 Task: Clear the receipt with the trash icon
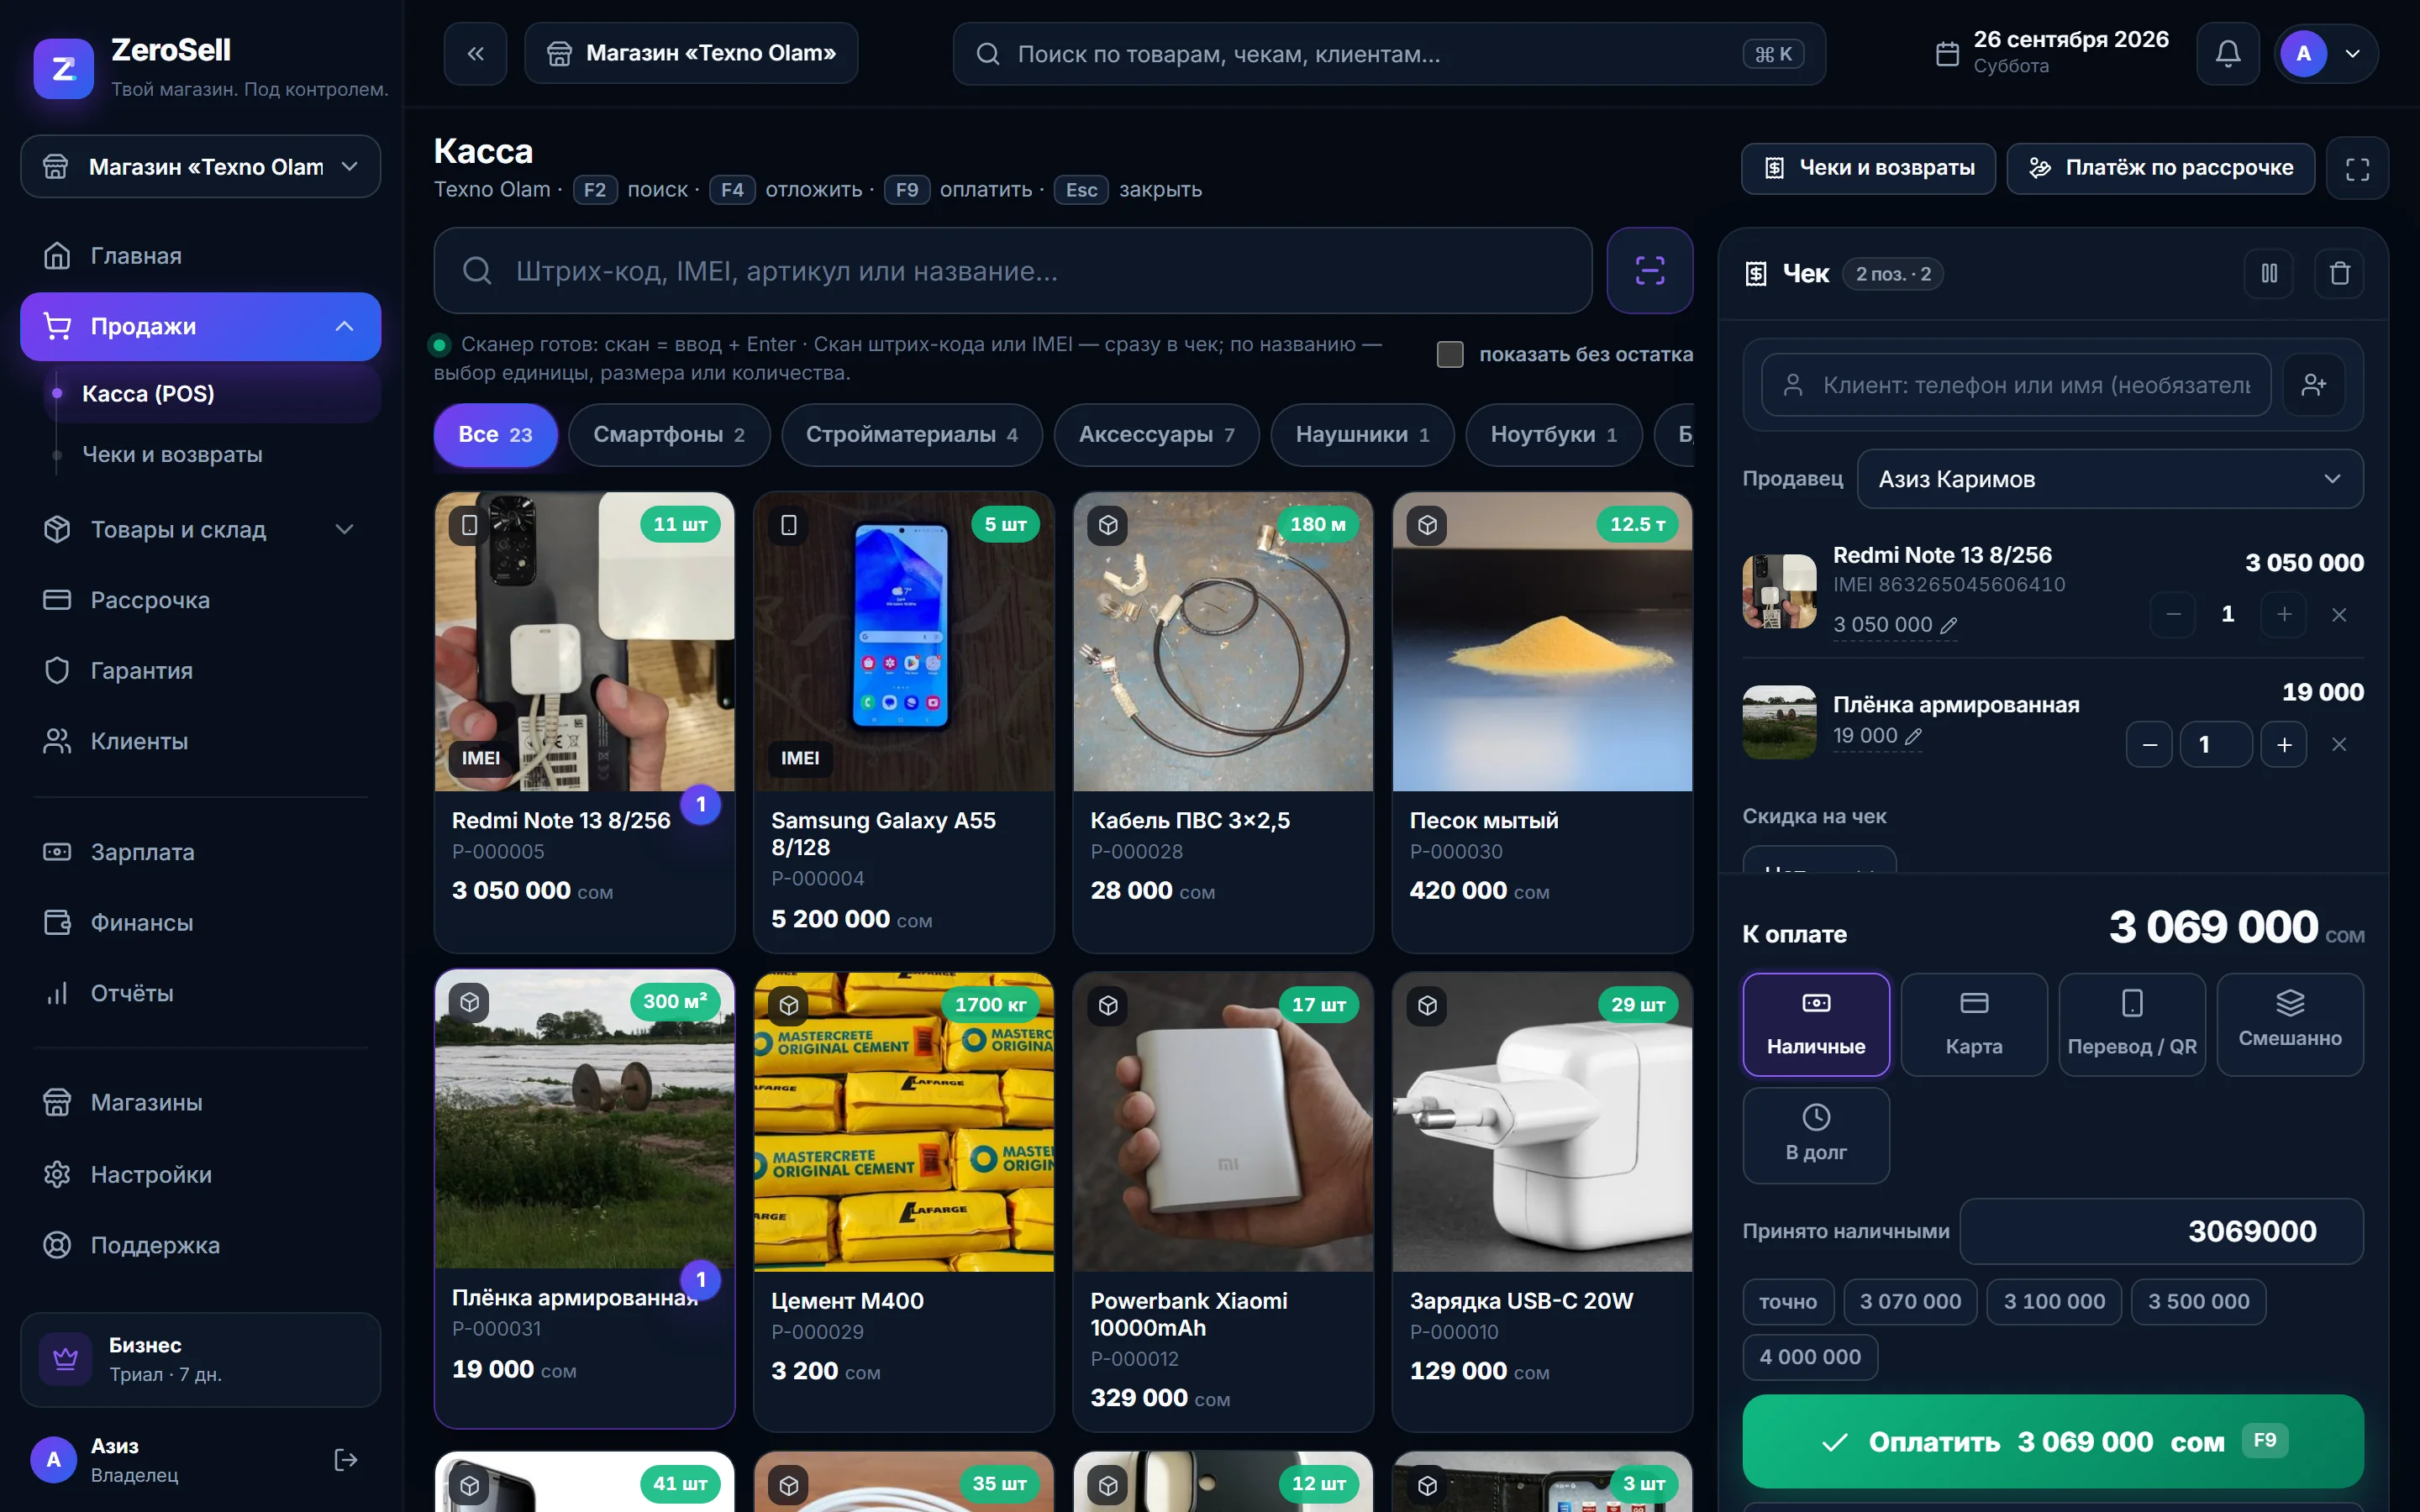[x=2339, y=274]
